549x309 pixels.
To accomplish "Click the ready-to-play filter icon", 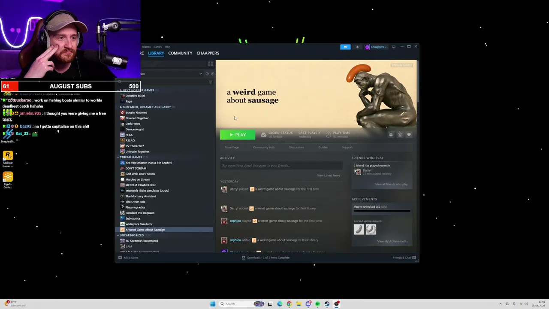I will 212,74.
